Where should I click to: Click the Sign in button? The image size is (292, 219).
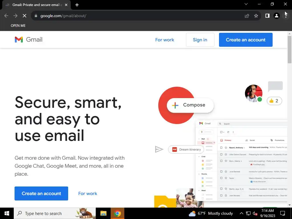click(x=200, y=40)
